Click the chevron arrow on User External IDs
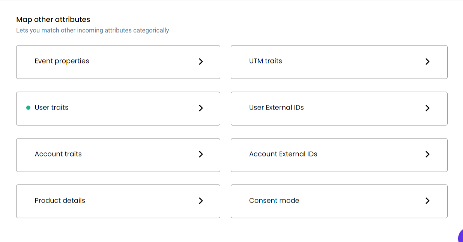 427,108
